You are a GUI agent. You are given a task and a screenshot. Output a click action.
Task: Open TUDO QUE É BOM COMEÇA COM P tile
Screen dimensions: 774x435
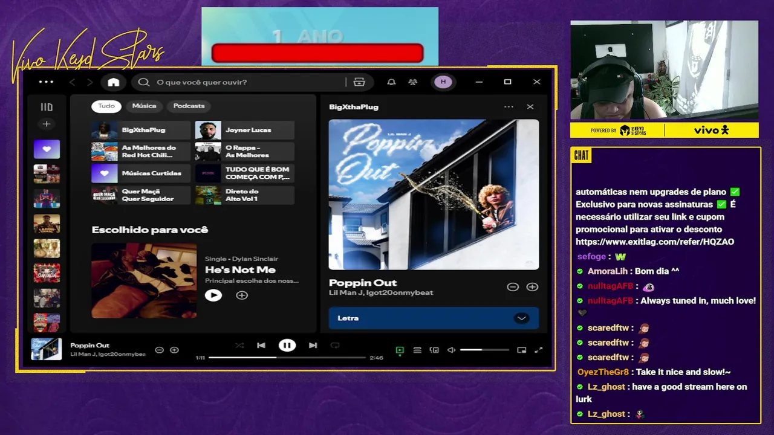244,173
